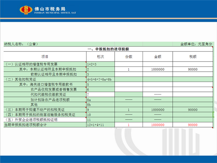Image resolution: width=217 pixels, height=163 pixels.
Task: Select (五)外贸企业进项税额抵扣证明 cell
Action: point(45,120)
